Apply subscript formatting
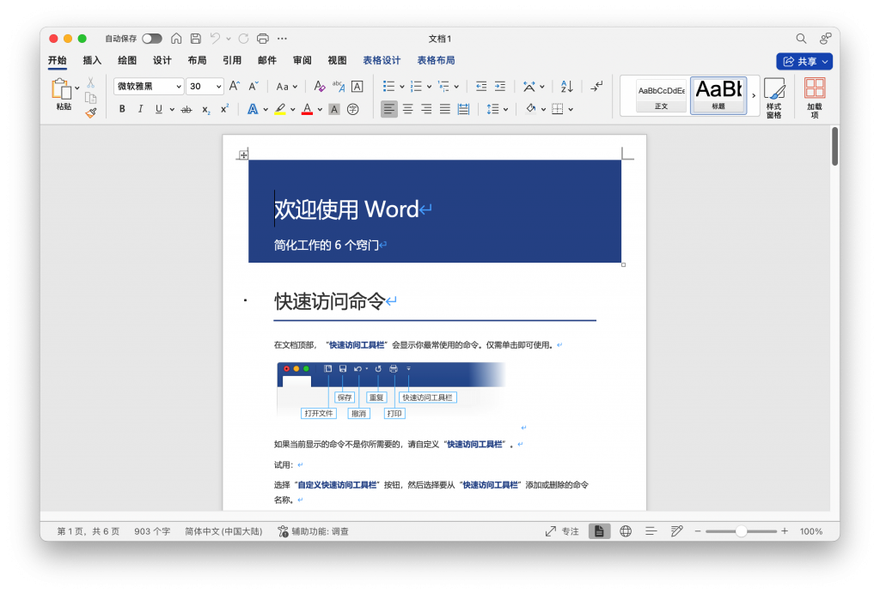Screen dimensions: 880x594 pos(206,109)
